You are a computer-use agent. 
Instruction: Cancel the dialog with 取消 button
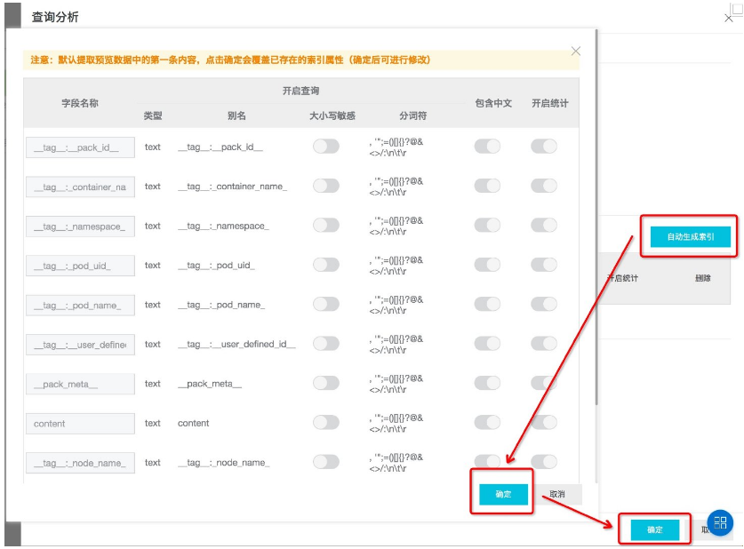click(x=557, y=494)
